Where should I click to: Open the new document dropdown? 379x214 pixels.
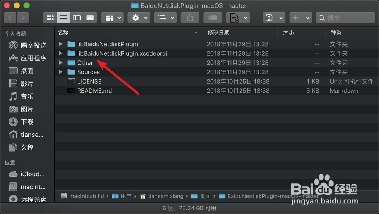click(238, 18)
